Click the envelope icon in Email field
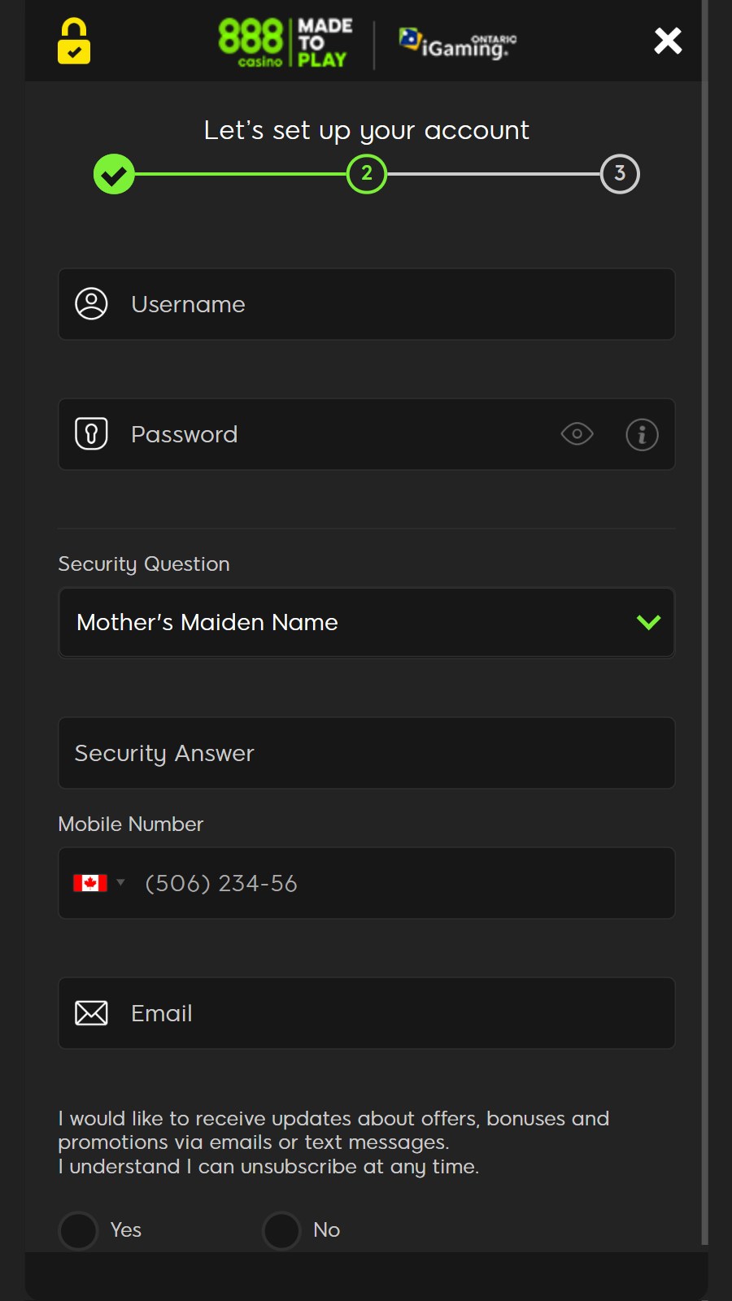 tap(91, 1013)
